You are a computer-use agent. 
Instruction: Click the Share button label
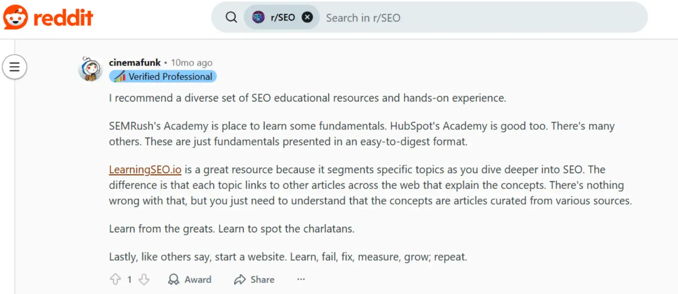(262, 280)
